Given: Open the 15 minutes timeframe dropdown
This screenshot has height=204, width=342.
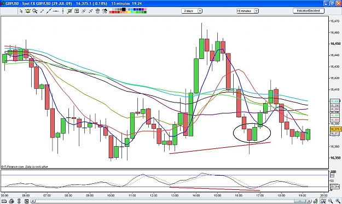Looking at the screenshot, I should click(x=247, y=11).
